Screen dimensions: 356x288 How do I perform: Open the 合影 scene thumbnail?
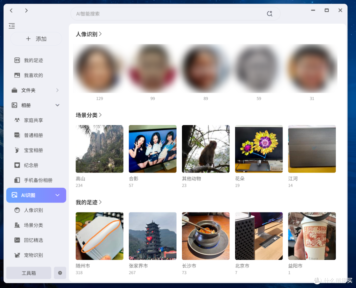tap(153, 149)
